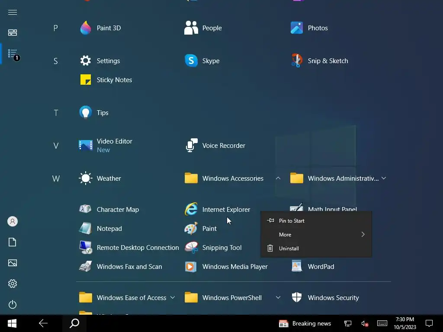Open sidebar Settings gear icon
The width and height of the screenshot is (443, 332).
[13, 284]
